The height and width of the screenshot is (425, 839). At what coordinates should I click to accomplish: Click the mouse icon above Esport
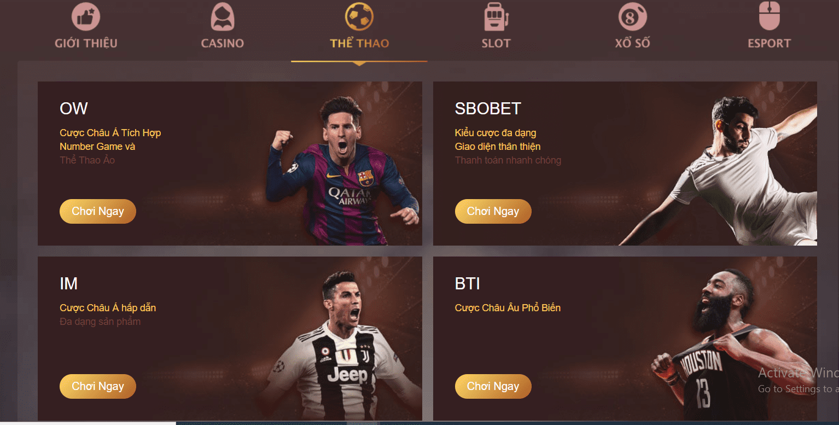point(770,16)
